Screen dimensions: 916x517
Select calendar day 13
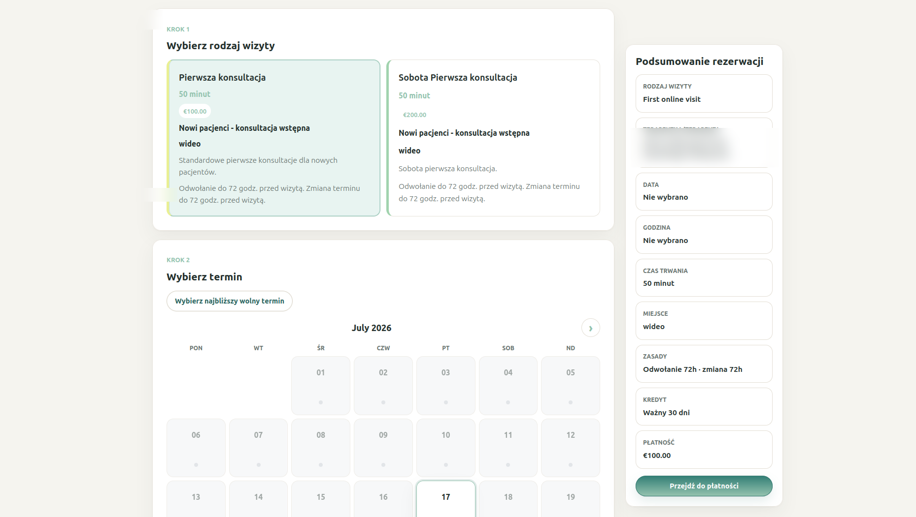[x=196, y=499]
